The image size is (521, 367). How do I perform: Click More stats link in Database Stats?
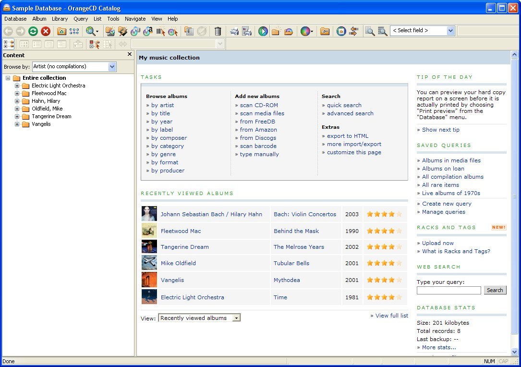439,347
